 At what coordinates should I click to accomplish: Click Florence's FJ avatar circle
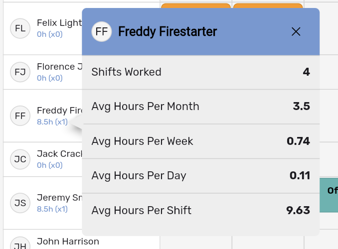click(x=20, y=72)
